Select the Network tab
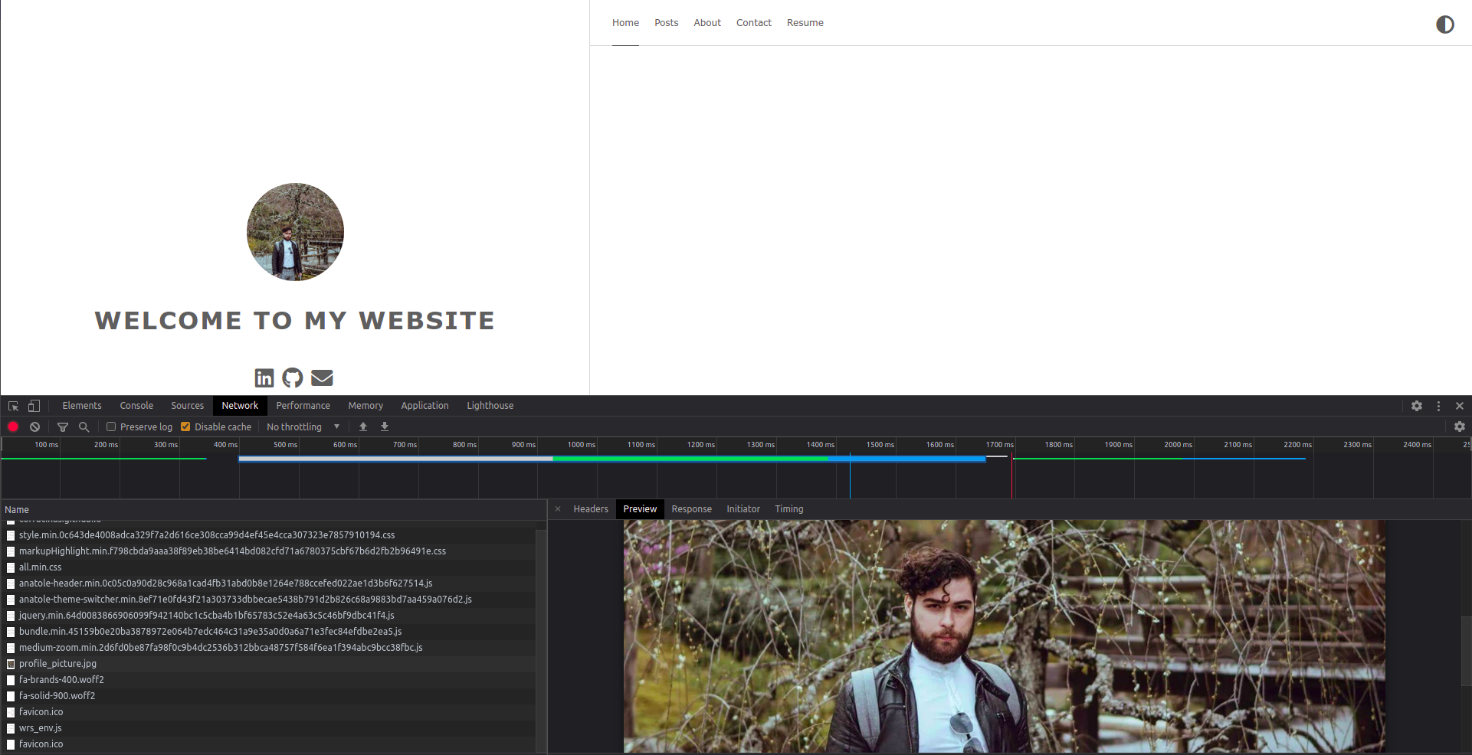Viewport: 1472px width, 755px height. coord(240,406)
